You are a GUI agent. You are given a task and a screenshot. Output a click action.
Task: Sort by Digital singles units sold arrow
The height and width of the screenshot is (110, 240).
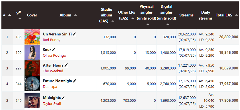pos(168,24)
